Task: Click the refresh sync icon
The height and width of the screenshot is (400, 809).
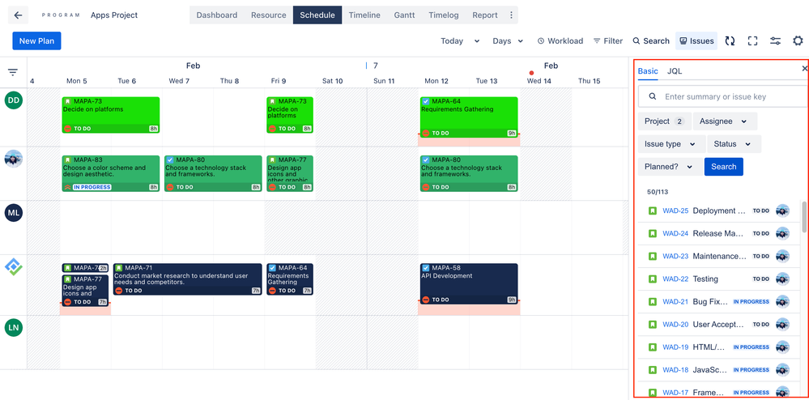Action: [730, 40]
